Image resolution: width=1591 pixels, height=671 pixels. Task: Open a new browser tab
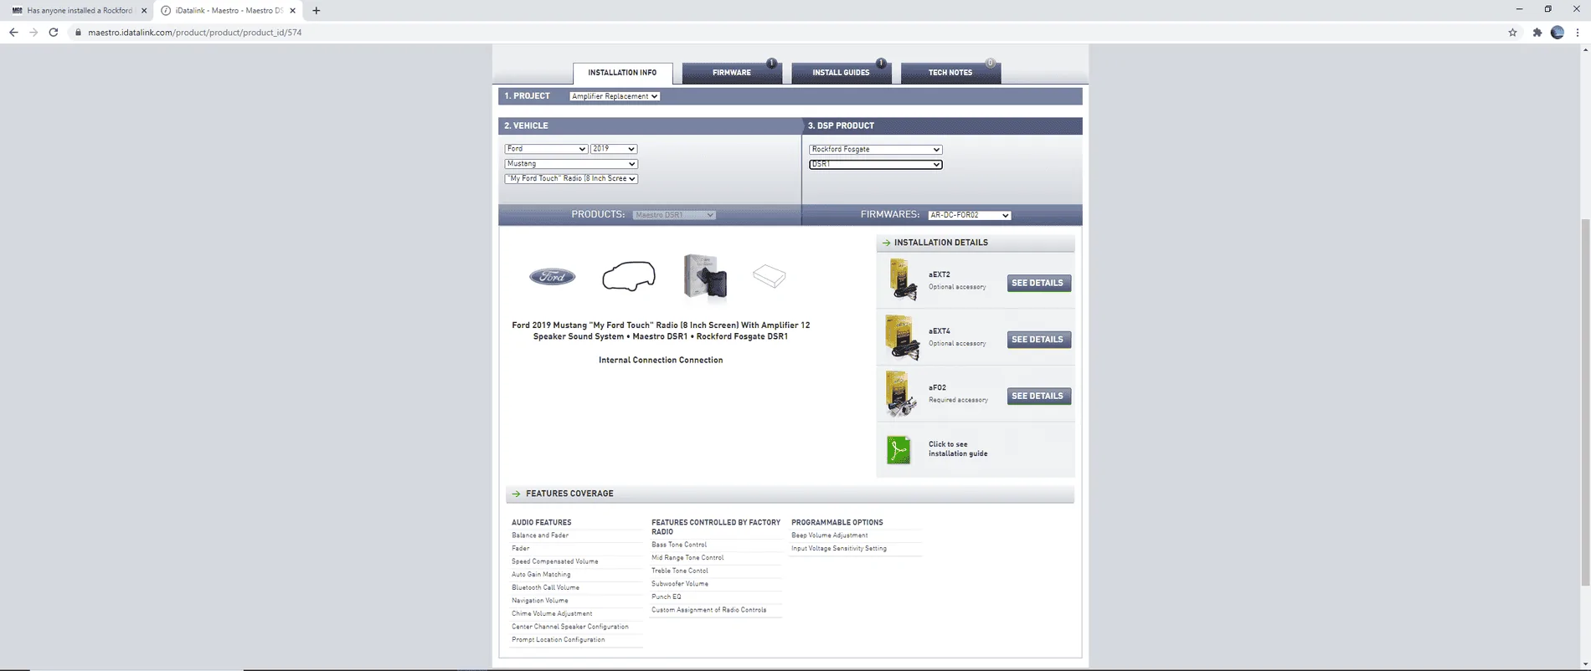316,11
